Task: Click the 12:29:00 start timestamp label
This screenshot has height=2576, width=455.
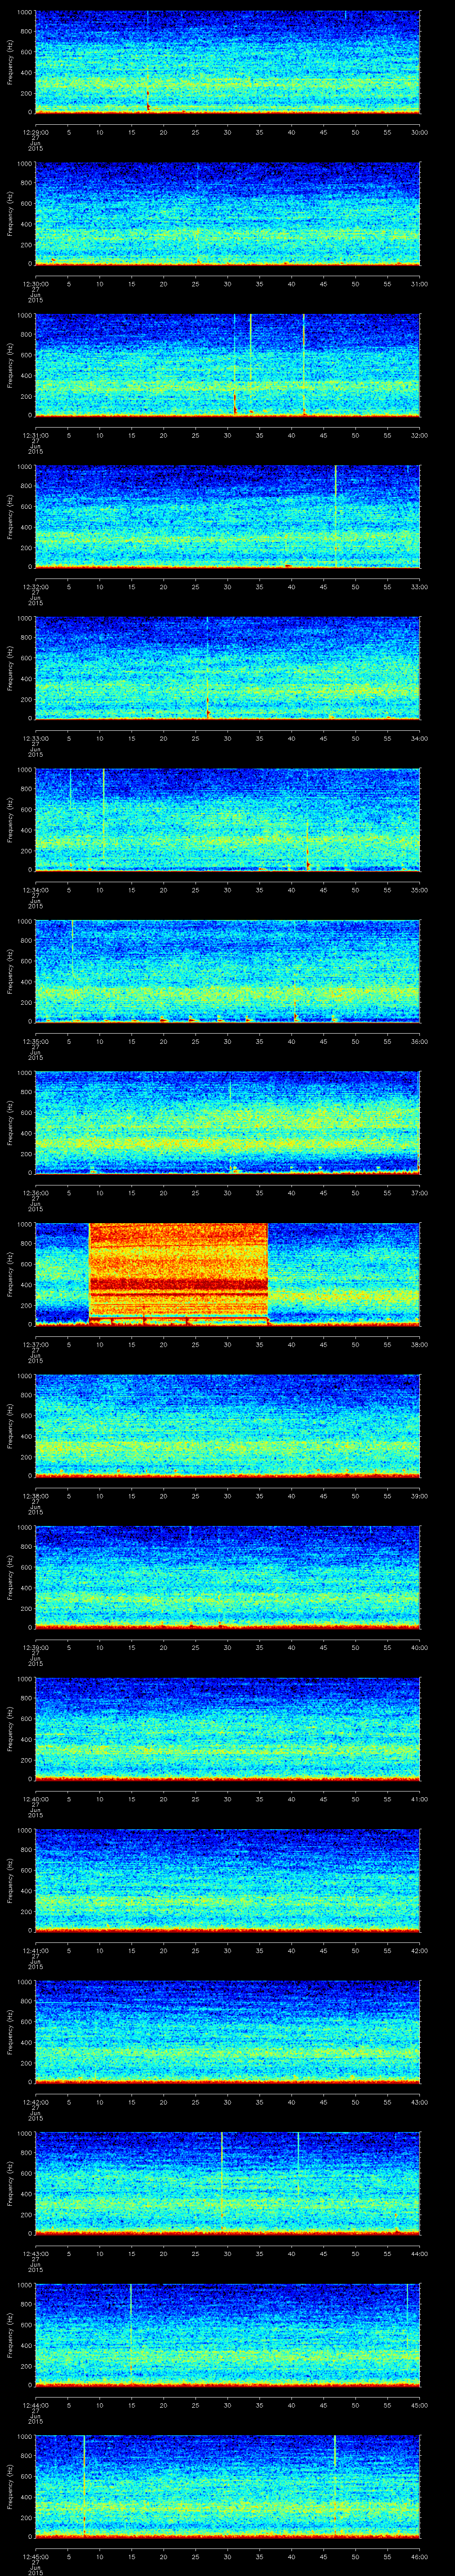Action: click(x=36, y=132)
